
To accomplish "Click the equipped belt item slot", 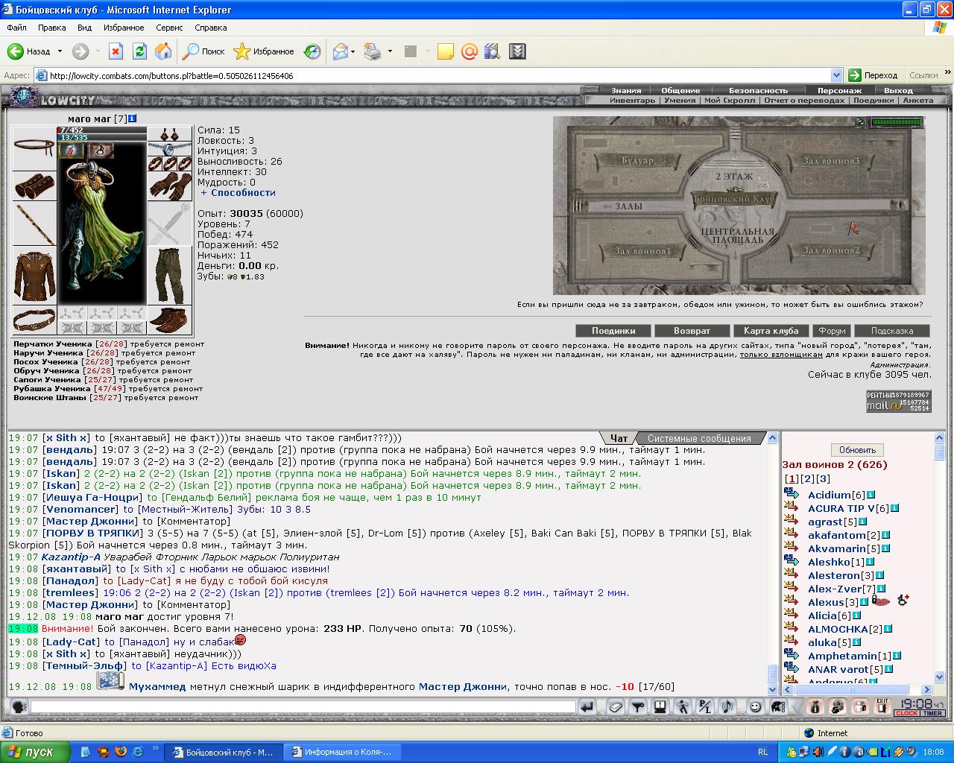I will coord(34,320).
